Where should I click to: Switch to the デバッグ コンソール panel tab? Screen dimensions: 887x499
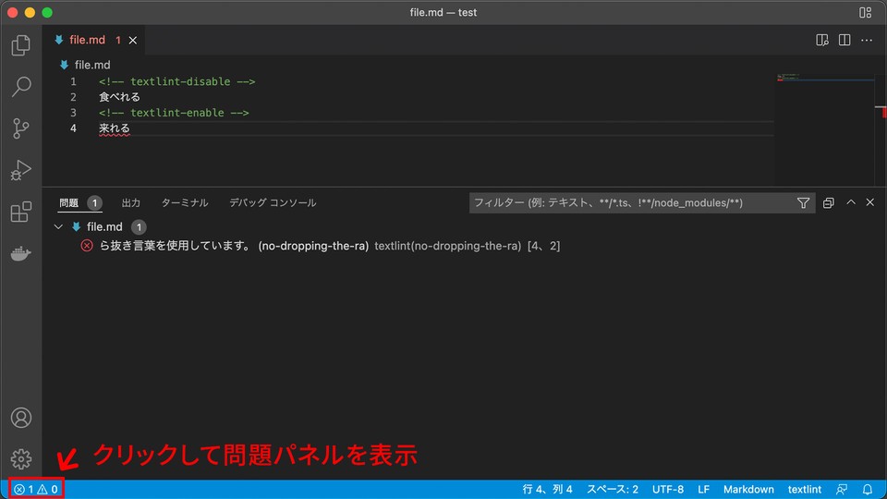click(x=273, y=202)
